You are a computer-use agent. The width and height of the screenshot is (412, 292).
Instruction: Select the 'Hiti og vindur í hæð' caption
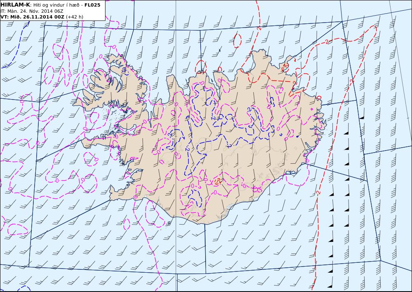coord(56,5)
